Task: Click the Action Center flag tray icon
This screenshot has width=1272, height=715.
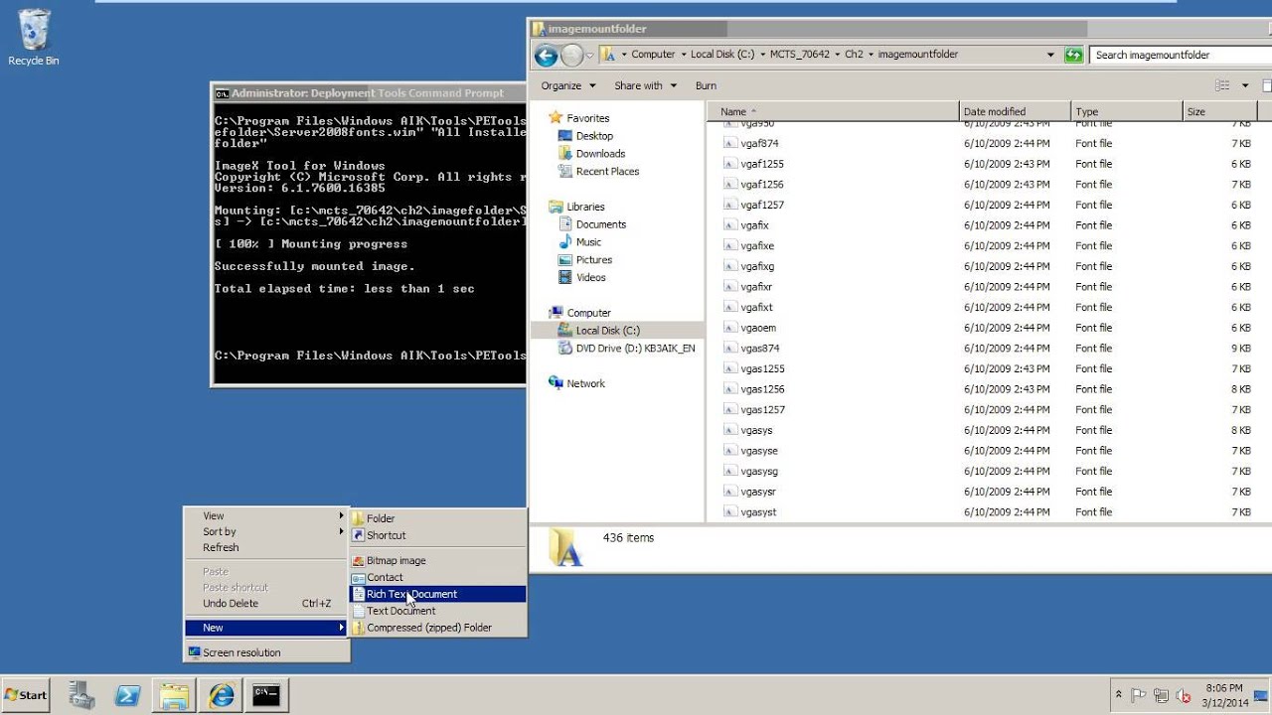Action: [x=1140, y=695]
